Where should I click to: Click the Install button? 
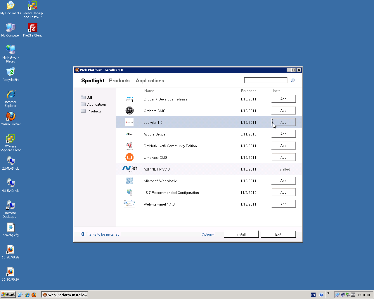click(241, 234)
